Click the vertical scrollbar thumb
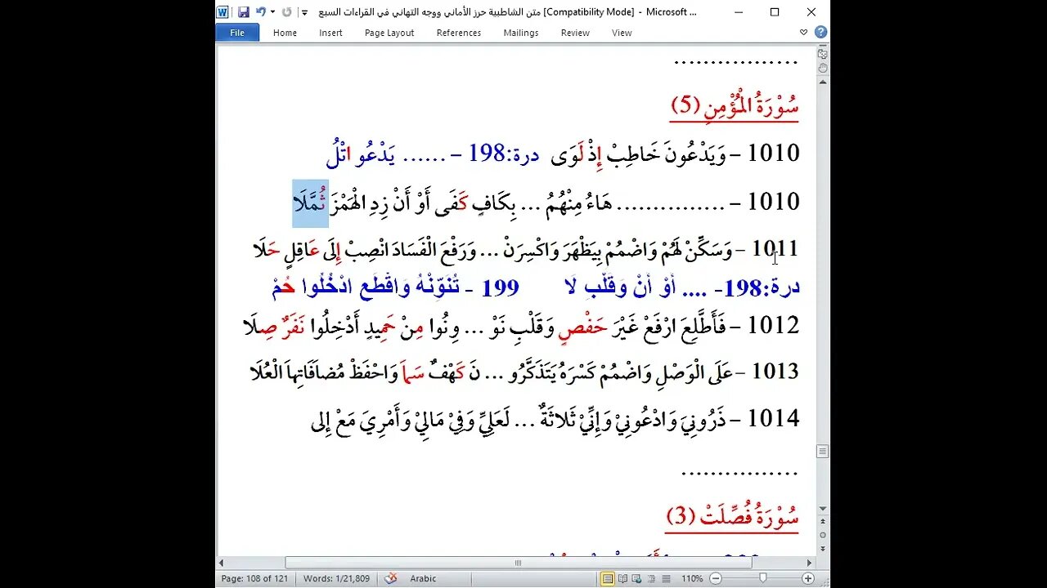Screen dimensions: 1047x588 tap(823, 451)
